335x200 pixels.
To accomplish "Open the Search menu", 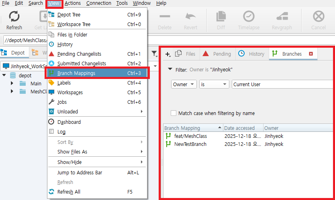I will pyautogui.click(x=36, y=3).
